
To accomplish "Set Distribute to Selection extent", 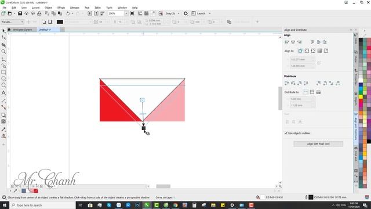I will (305, 92).
